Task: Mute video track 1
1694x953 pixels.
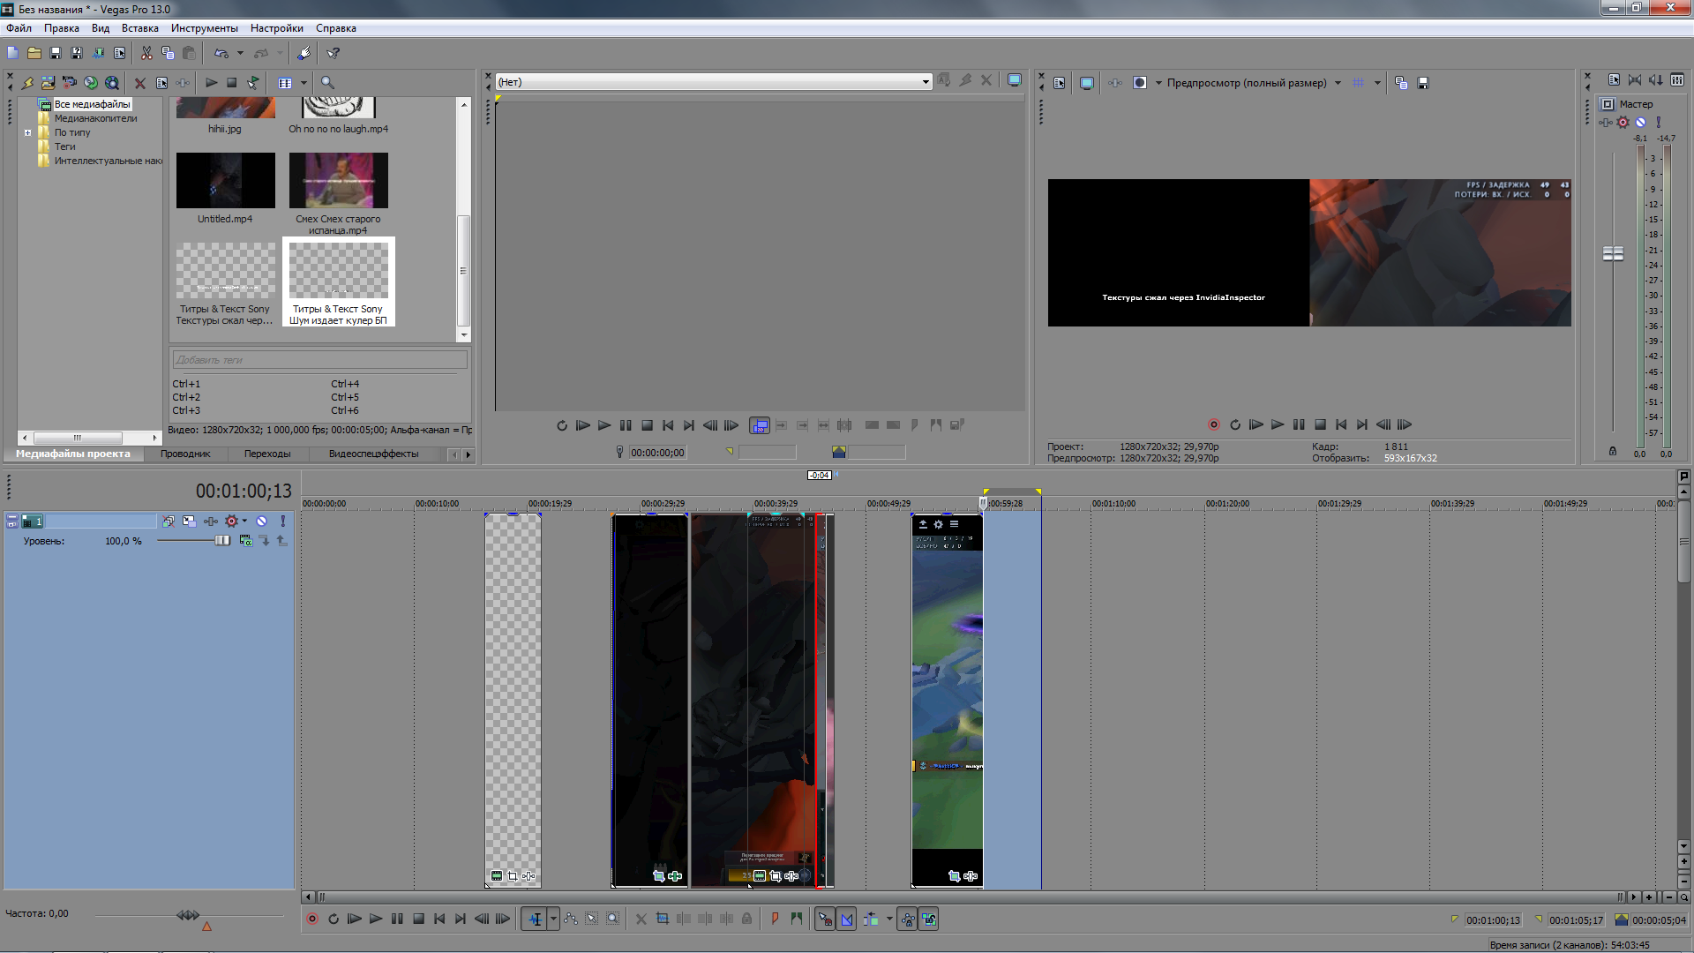Action: click(x=261, y=522)
